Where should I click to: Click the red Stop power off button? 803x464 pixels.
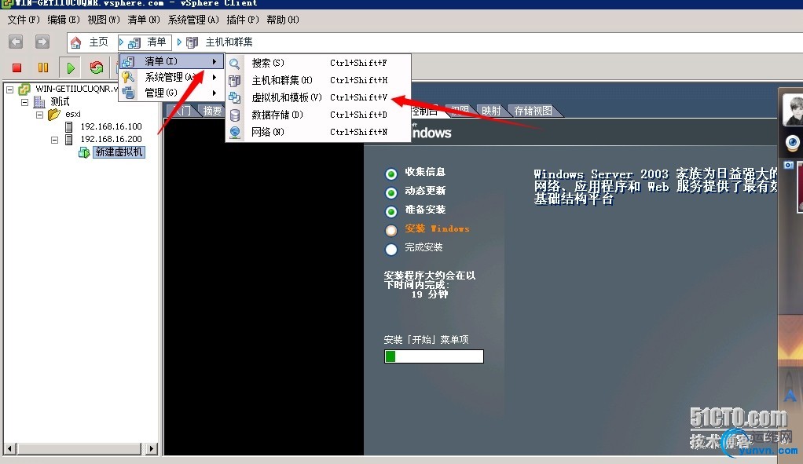click(17, 68)
